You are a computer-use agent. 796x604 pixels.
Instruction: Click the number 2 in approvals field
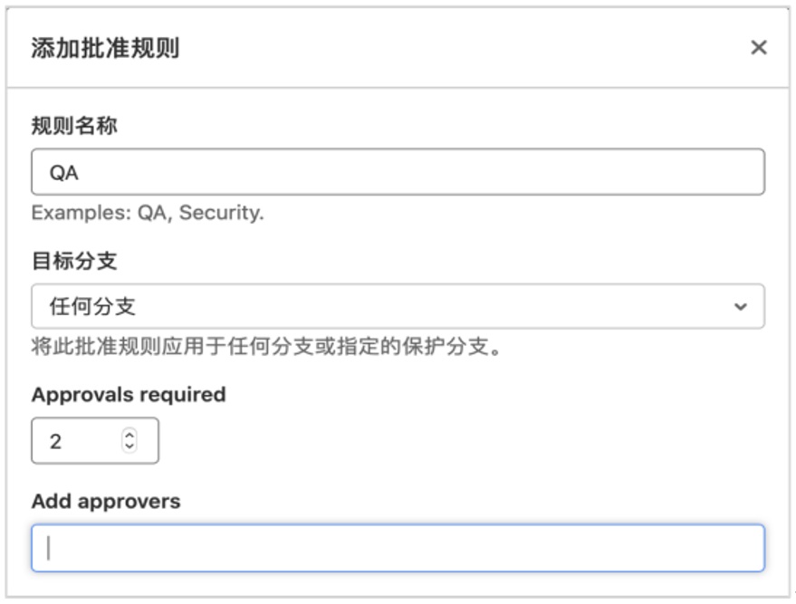[x=55, y=441]
